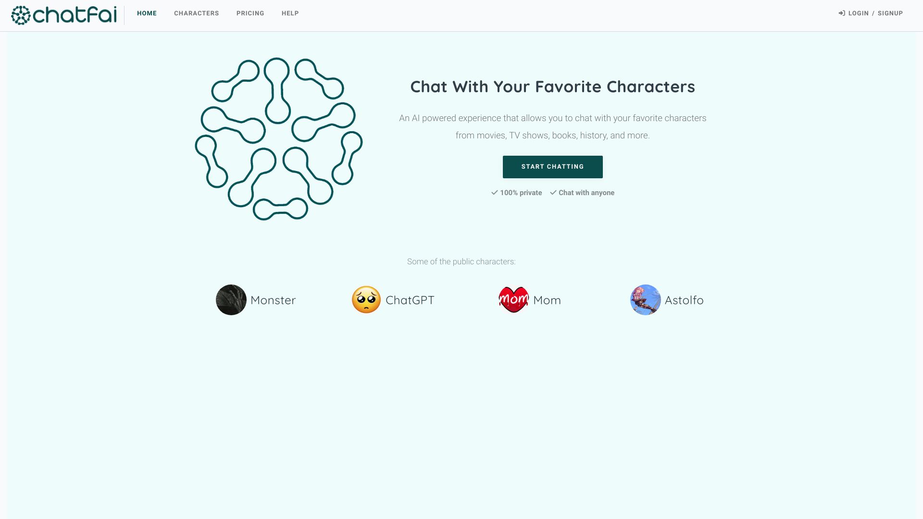Click the ChatGPT character name label
This screenshot has width=923, height=519.
coord(410,299)
